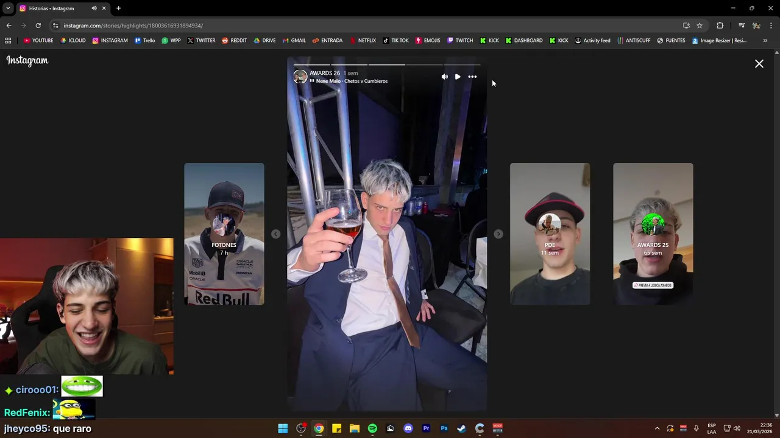Launch Premiere Pro from the taskbar

pos(426,428)
